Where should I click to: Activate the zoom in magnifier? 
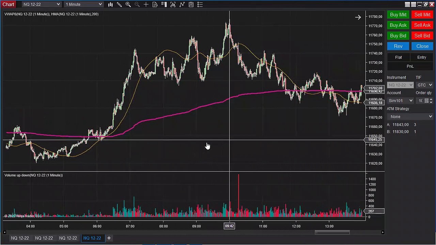point(128,4)
